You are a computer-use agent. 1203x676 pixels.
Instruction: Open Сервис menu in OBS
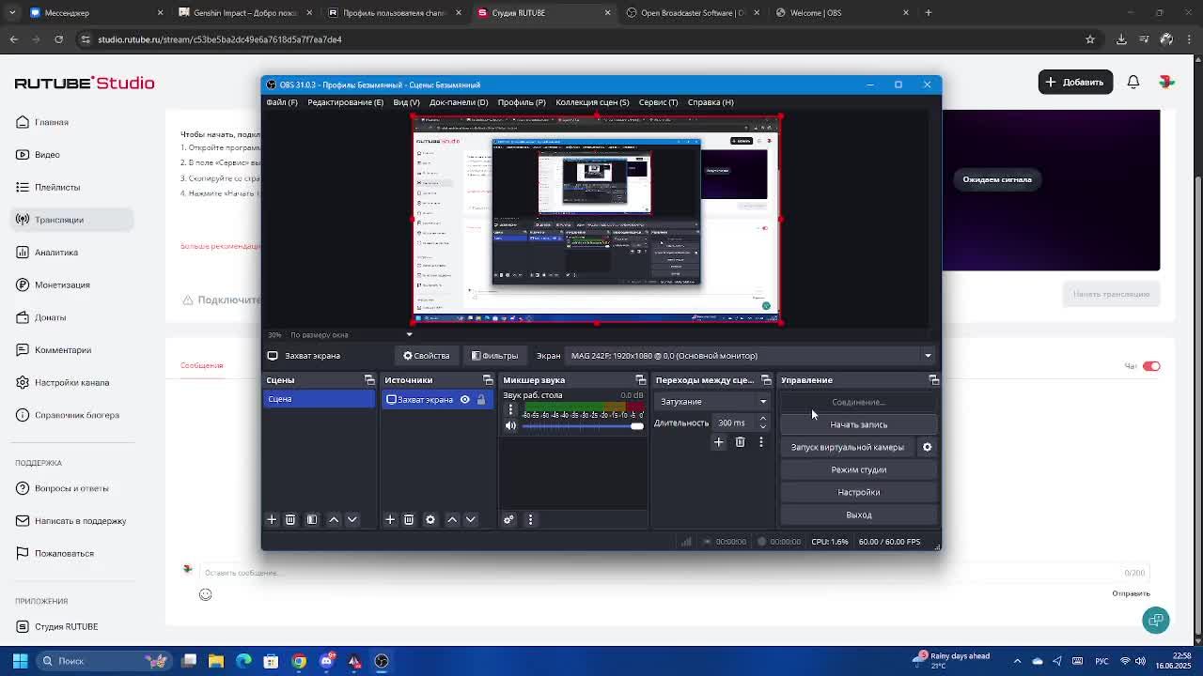point(658,102)
